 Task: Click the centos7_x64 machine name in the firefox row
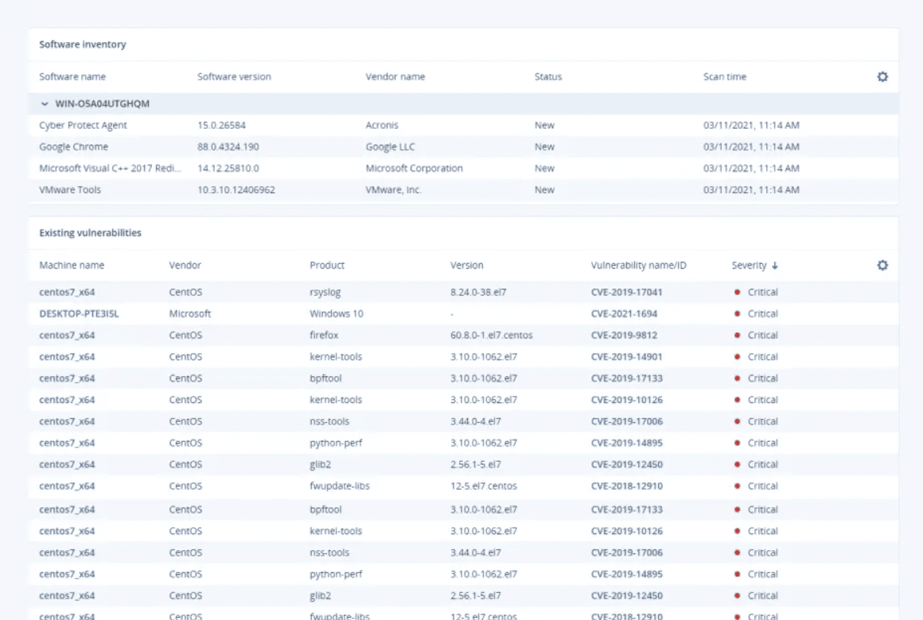(x=67, y=335)
